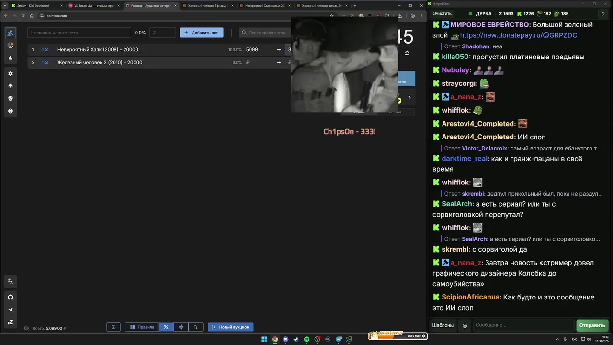The height and width of the screenshot is (345, 613).
Task: Open the Telegram link icon
Action: 11,310
